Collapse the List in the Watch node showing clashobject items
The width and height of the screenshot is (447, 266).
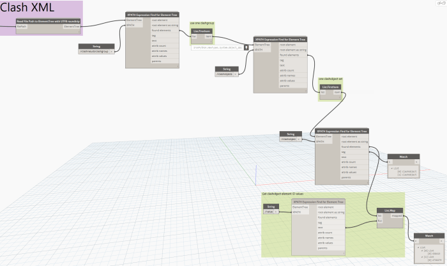point(391,168)
